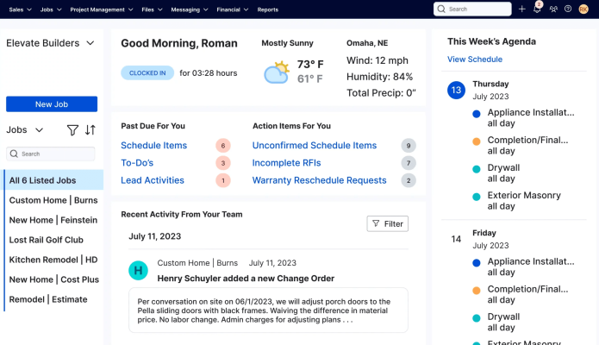
Task: Click the sort arrows icon for jobs
Action: coord(90,130)
